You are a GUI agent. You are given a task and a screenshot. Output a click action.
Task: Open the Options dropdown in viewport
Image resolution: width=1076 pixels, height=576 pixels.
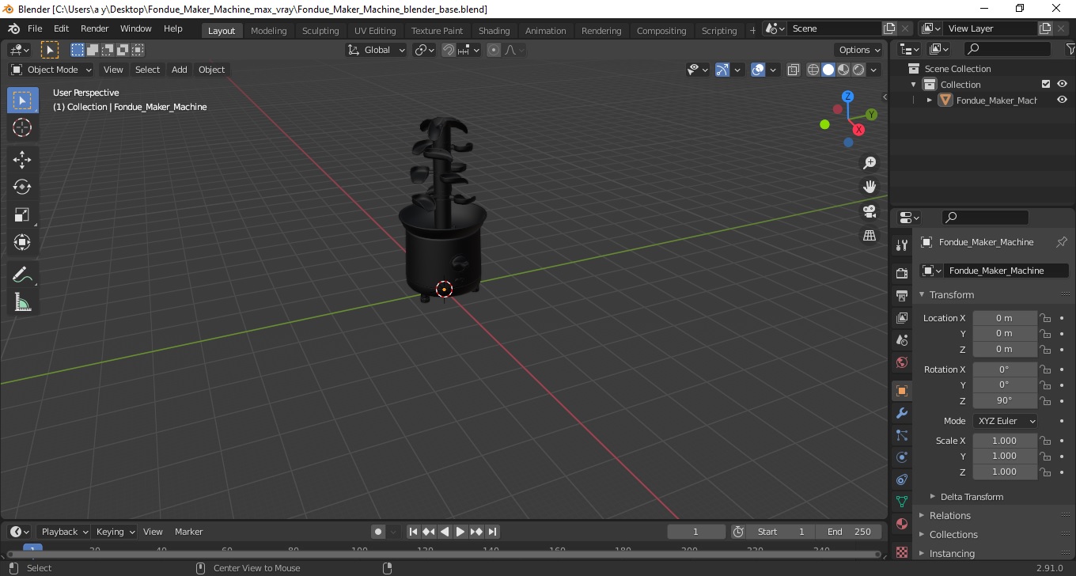[x=859, y=50]
